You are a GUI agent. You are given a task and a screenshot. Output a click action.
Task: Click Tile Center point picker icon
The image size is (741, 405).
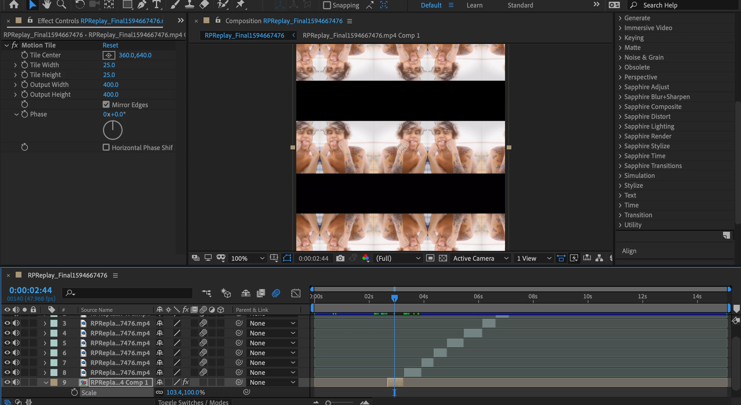(109, 55)
